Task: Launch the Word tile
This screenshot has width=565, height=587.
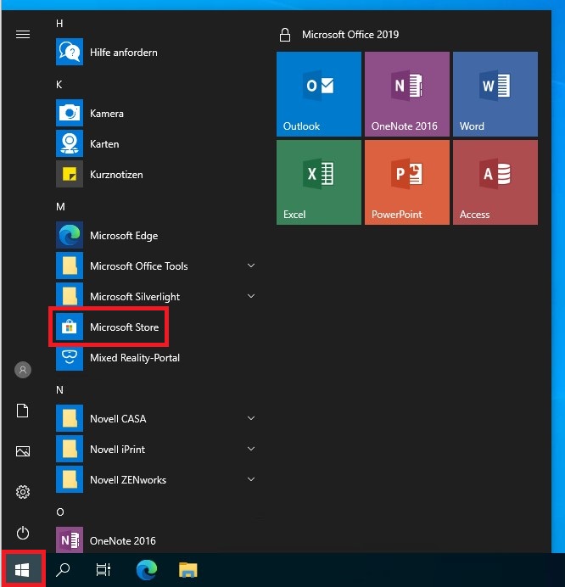Action: coord(495,94)
